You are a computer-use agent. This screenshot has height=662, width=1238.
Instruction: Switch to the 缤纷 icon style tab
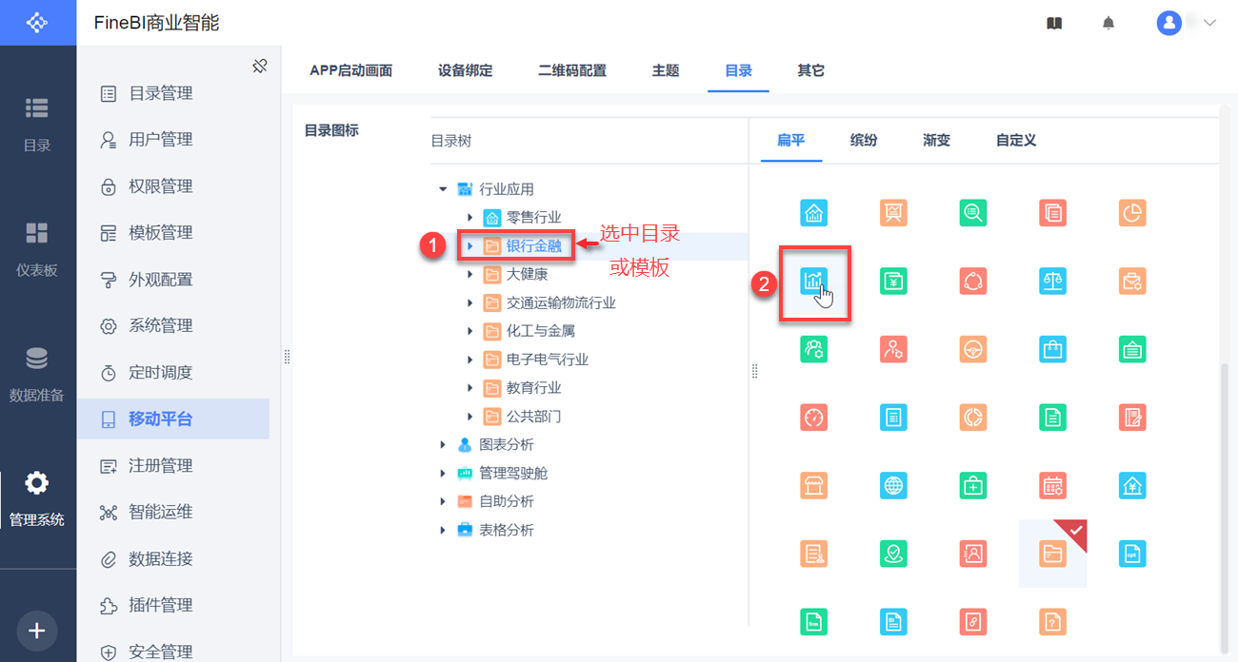click(x=864, y=140)
